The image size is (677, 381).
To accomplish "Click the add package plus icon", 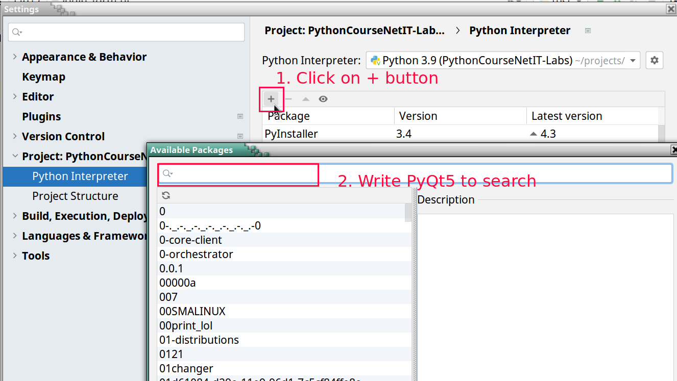I will click(x=271, y=99).
